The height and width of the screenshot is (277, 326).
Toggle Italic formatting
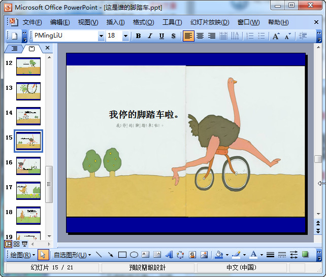pos(150,36)
